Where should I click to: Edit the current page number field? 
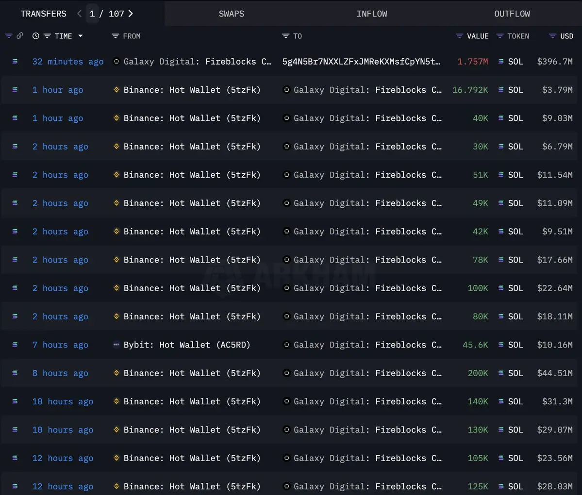(x=92, y=14)
